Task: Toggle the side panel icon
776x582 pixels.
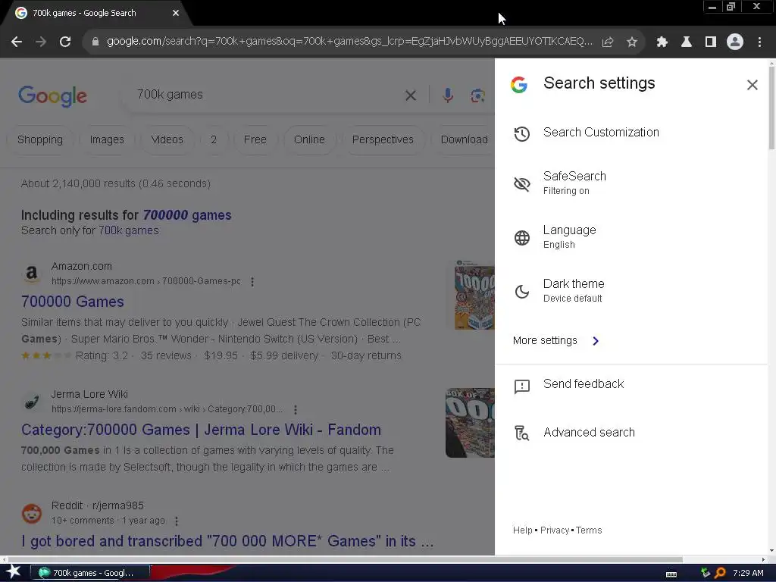Action: (711, 42)
